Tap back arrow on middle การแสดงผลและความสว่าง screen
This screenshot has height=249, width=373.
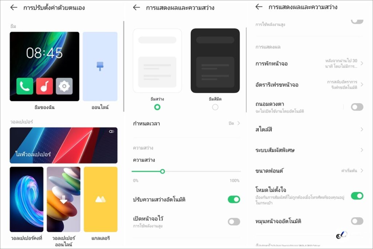136,8
